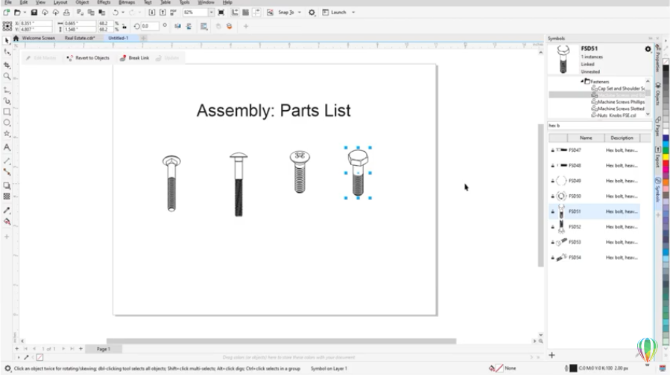Toggle Show Rulers button
The height and width of the screenshot is (375, 670).
(x=235, y=13)
